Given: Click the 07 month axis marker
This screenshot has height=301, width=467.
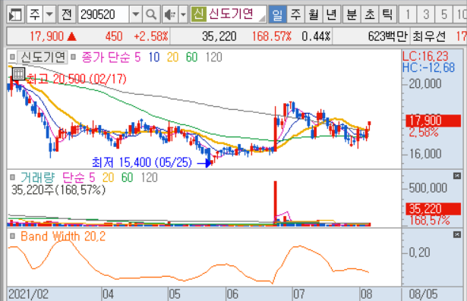Looking at the screenshot, I should click(x=298, y=294).
